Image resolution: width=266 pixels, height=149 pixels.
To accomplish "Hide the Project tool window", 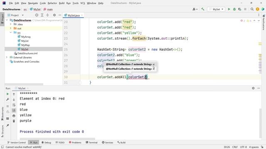I will pyautogui.click(x=60, y=15).
